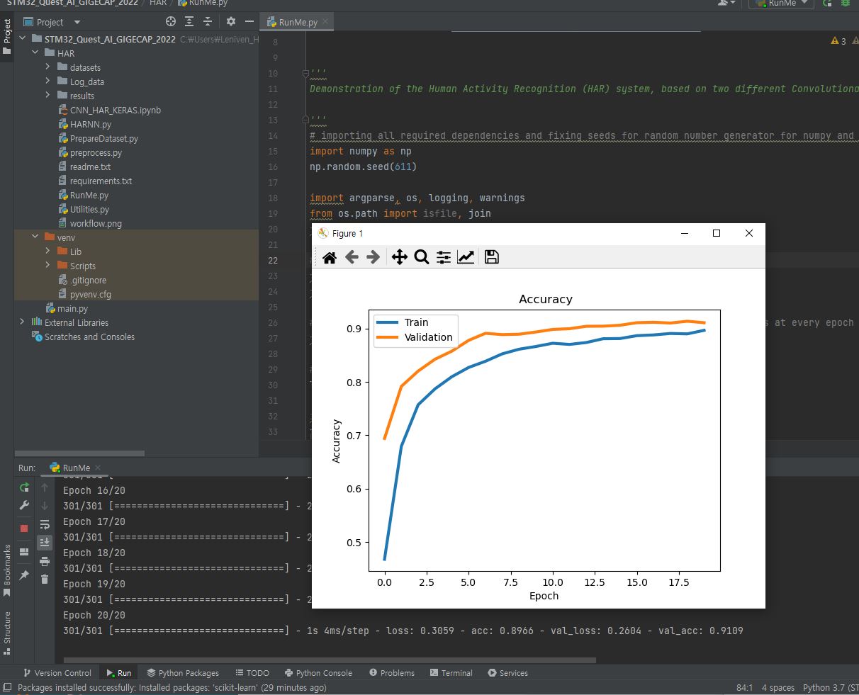Close the RunMe tab in Run panel
This screenshot has width=859, height=695.
(x=99, y=468)
